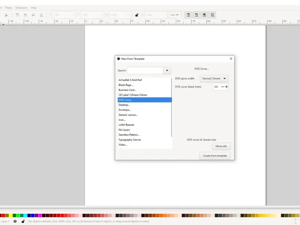The image size is (300, 225).
Task: Select 'Business Card...' template
Action: click(x=145, y=90)
